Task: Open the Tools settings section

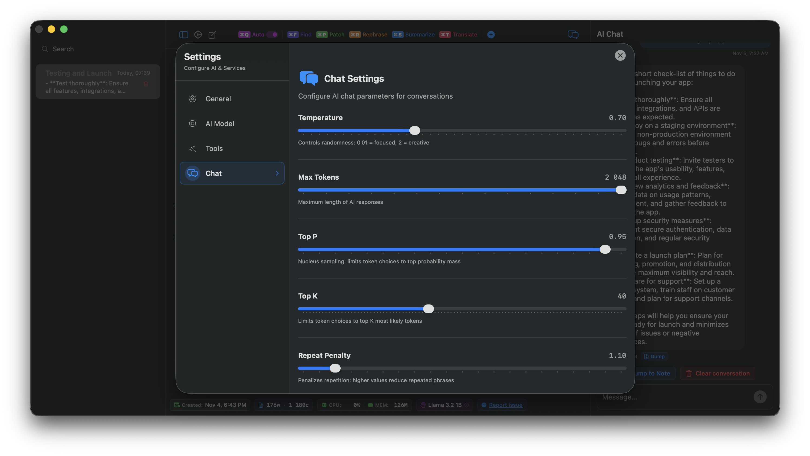Action: click(x=214, y=148)
